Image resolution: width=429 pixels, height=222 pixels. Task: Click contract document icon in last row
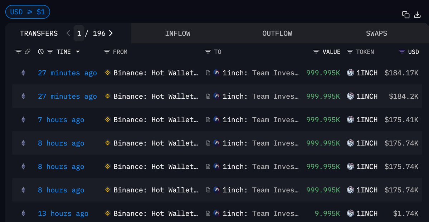(208, 214)
